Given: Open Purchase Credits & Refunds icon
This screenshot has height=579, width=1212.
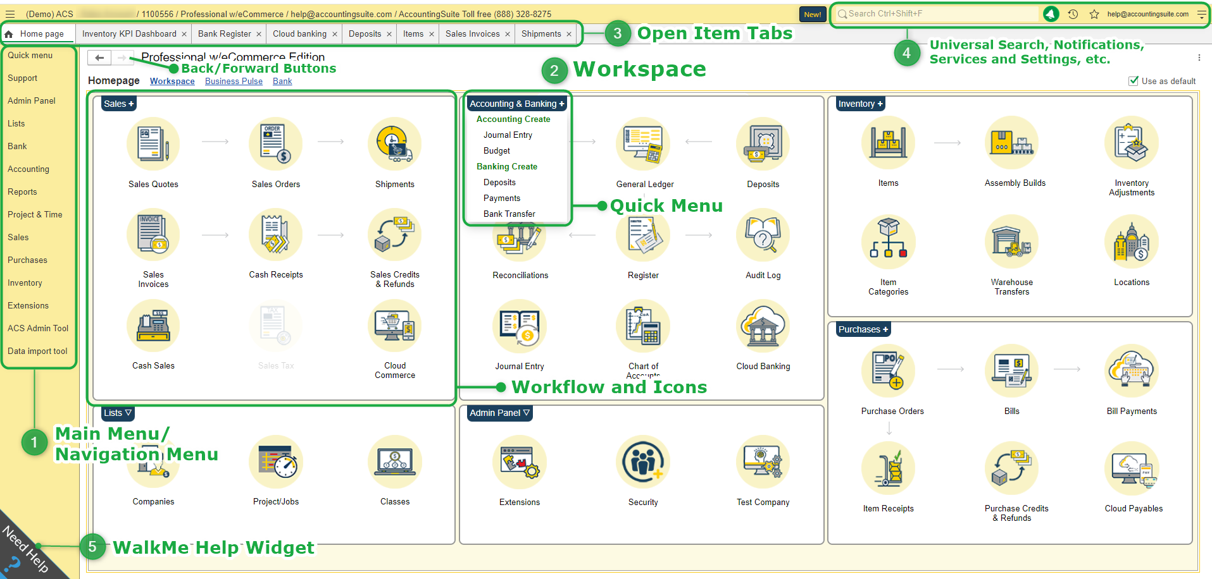Looking at the screenshot, I should pyautogui.click(x=1011, y=468).
